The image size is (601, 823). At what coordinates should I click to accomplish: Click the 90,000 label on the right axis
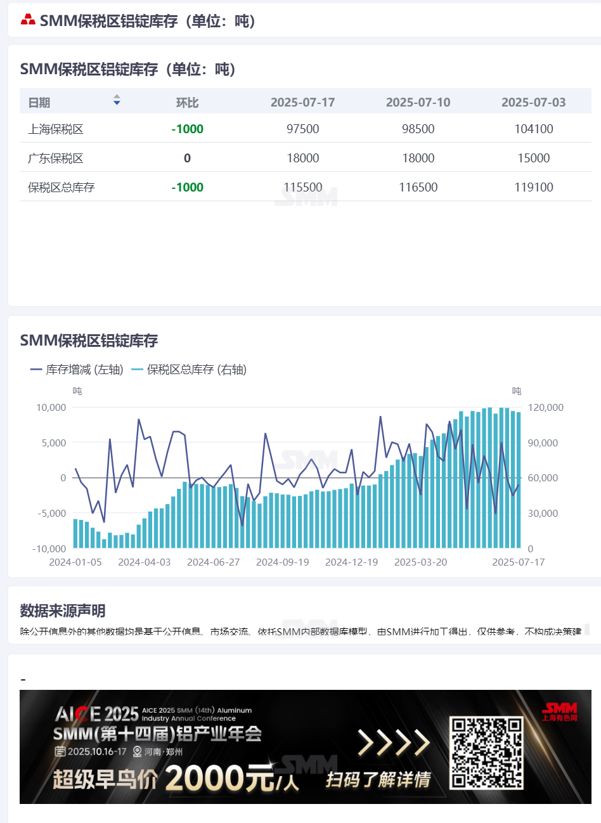[543, 443]
